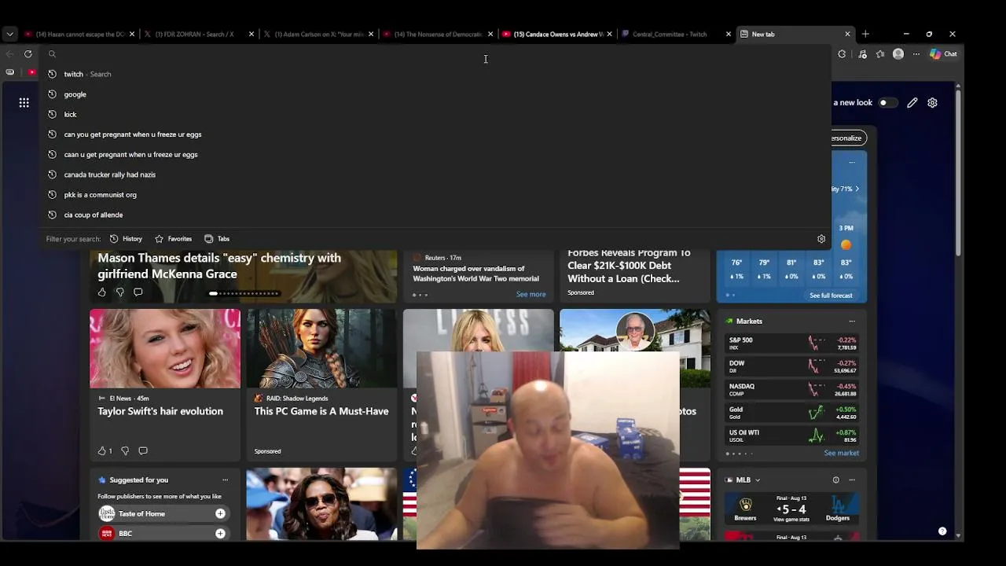The width and height of the screenshot is (1006, 566).
Task: Close the 'Candace Owens vs Andrew' tab
Action: click(609, 34)
